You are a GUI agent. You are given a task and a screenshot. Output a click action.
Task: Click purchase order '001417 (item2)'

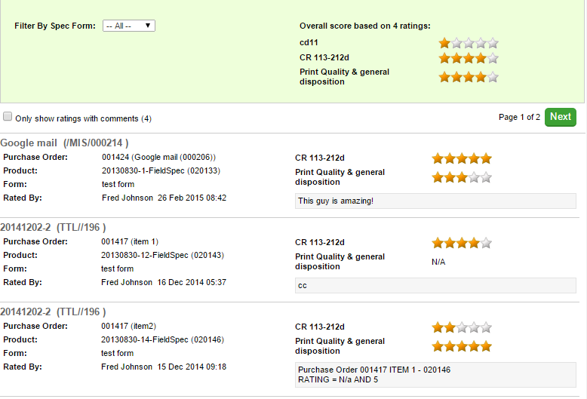click(x=128, y=327)
